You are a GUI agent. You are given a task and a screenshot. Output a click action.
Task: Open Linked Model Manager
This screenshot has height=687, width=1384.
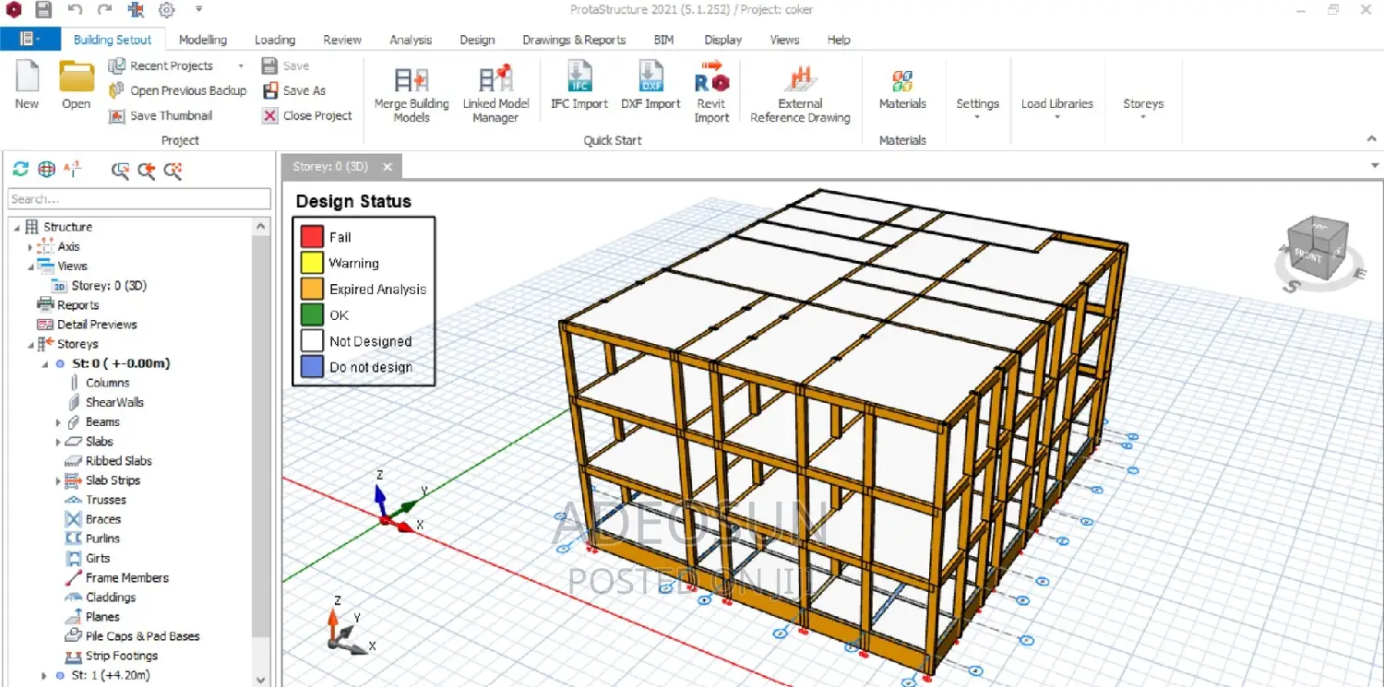tap(496, 94)
